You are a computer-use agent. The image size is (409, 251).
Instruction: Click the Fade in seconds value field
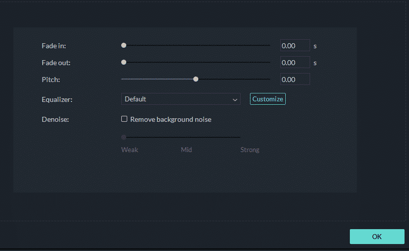point(295,45)
